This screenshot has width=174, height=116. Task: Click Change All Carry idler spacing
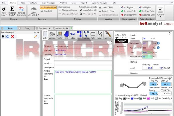[68, 10]
